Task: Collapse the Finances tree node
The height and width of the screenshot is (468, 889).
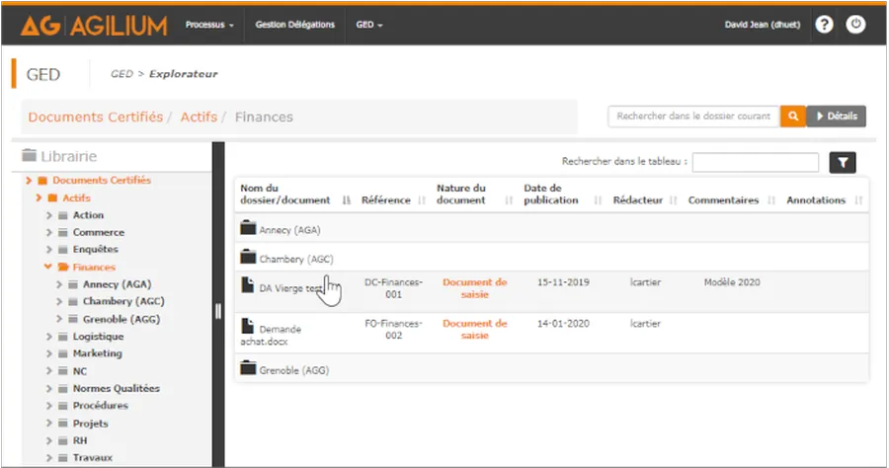Action: (x=48, y=268)
